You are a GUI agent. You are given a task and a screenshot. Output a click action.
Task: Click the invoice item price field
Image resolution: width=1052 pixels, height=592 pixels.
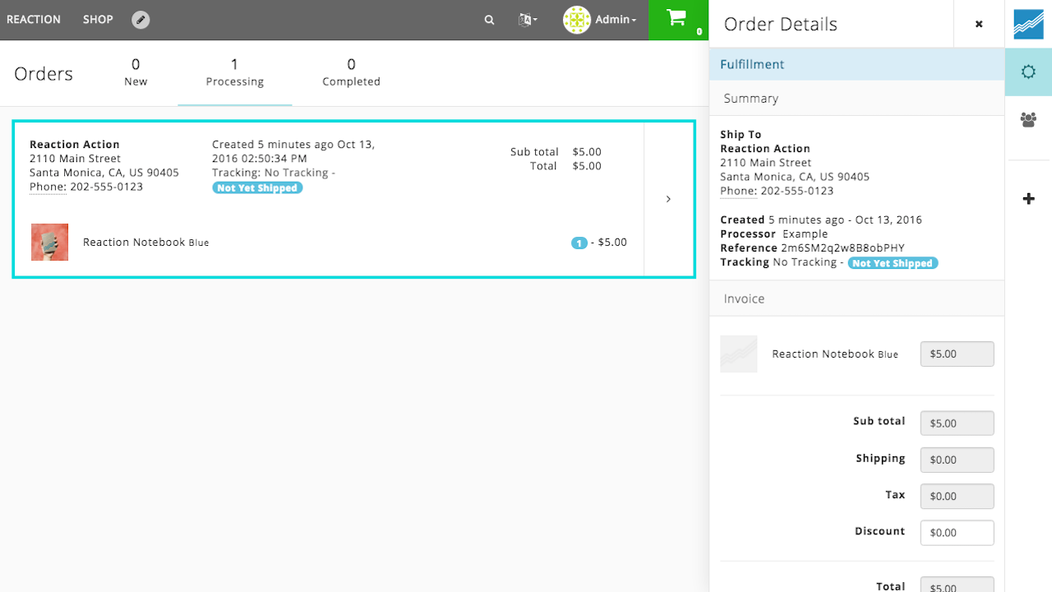[x=957, y=354]
